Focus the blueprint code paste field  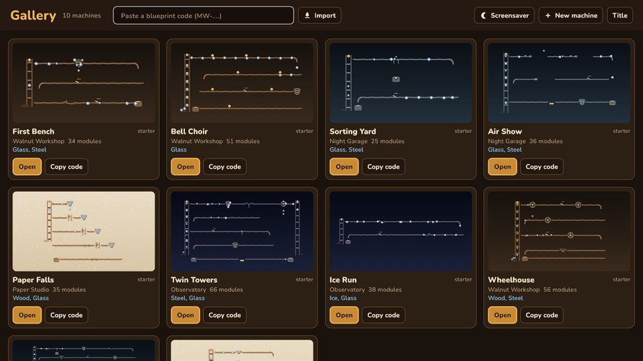204,15
